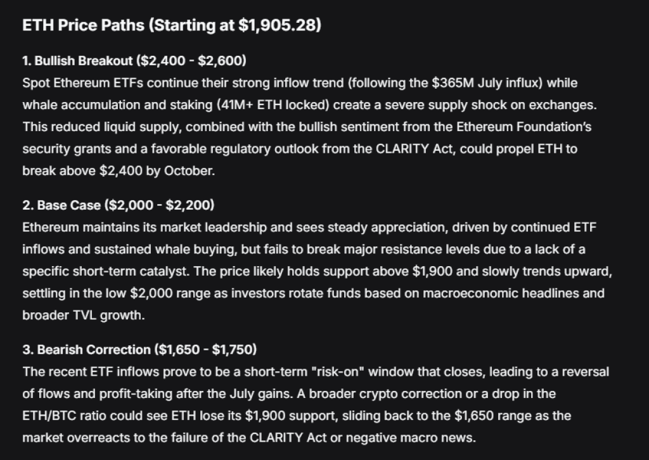Click the '$1,905.28' starting price in the title

[x=278, y=25]
